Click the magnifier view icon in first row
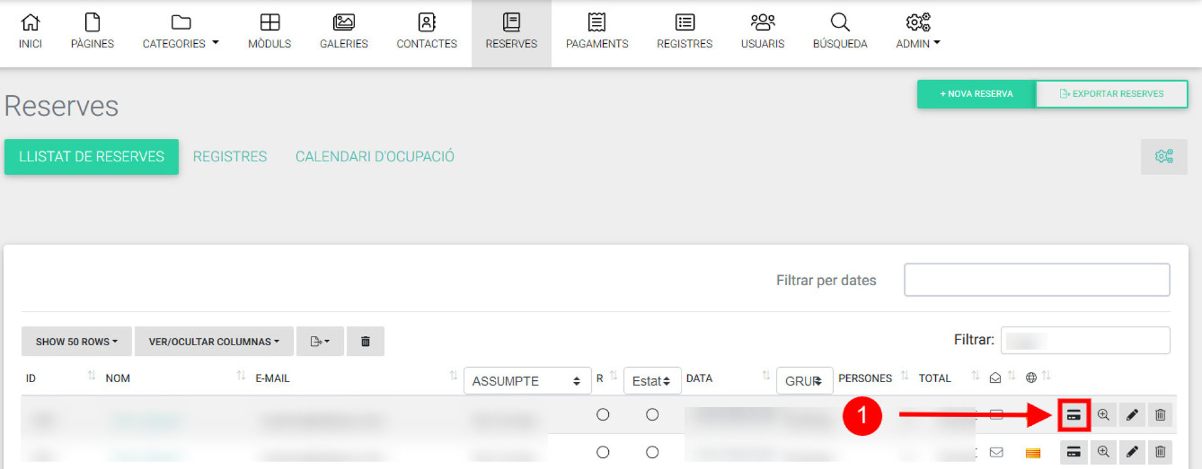The width and height of the screenshot is (1202, 469). coord(1103,415)
